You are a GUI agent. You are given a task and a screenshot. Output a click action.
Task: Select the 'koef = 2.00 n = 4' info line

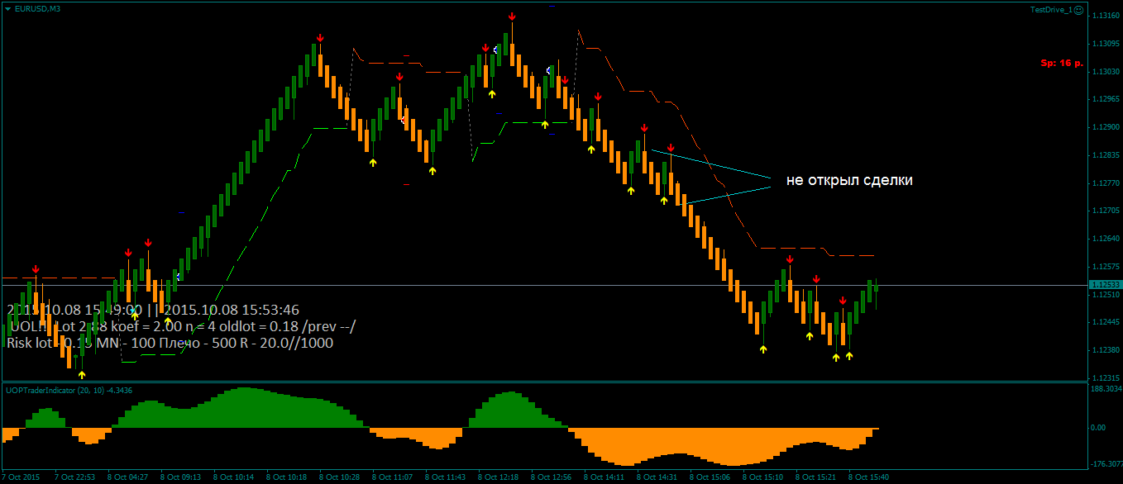point(182,326)
